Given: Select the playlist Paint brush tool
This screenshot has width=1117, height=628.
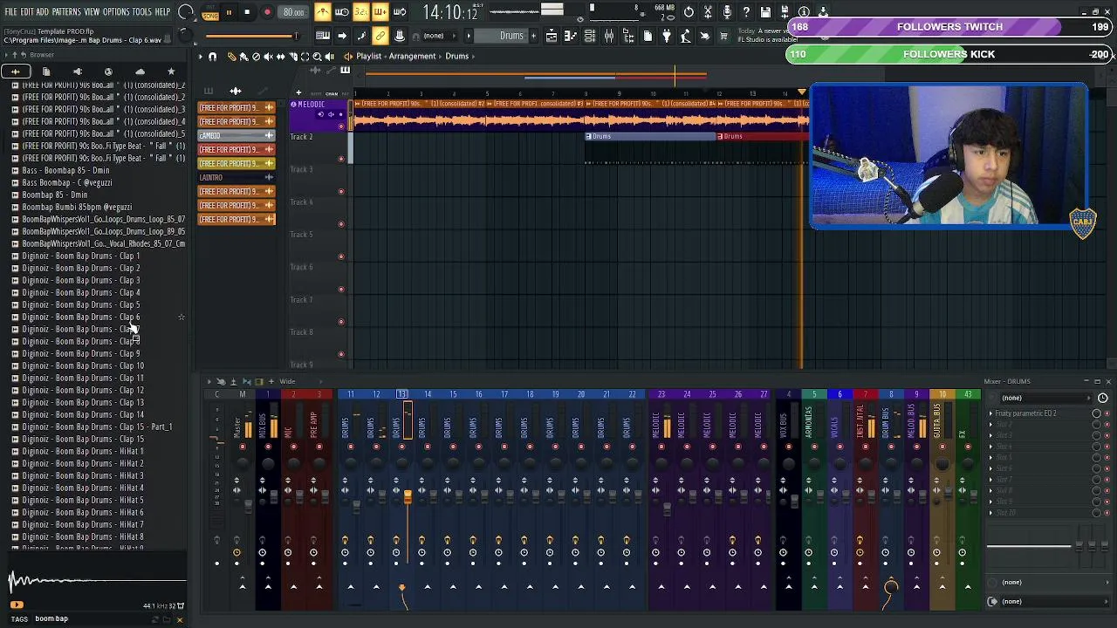Looking at the screenshot, I should coord(243,56).
